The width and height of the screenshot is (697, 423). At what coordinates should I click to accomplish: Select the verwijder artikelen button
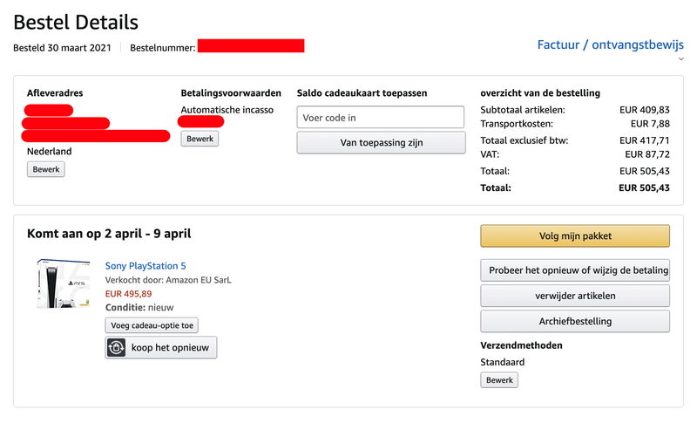(x=575, y=296)
